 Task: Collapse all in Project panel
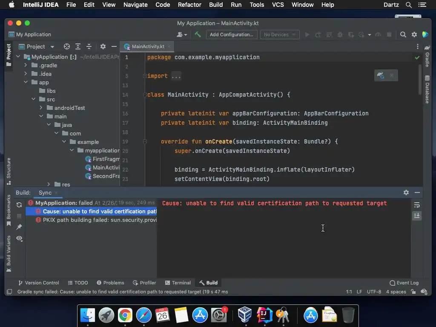point(89,46)
